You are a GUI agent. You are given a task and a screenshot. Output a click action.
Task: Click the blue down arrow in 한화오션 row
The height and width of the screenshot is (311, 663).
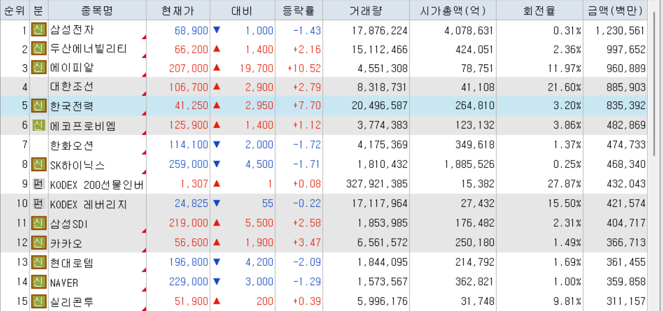tap(217, 144)
